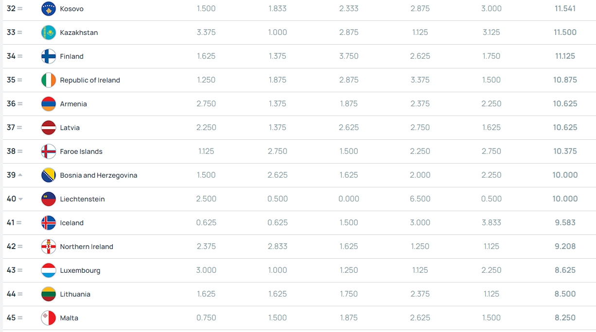596x332 pixels.
Task: Click the Armenia flag icon
Action: coord(49,104)
